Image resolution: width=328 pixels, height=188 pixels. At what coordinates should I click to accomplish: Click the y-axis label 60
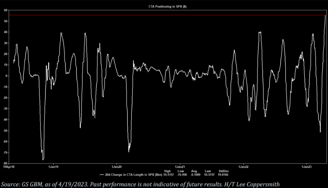pyautogui.click(x=5, y=10)
